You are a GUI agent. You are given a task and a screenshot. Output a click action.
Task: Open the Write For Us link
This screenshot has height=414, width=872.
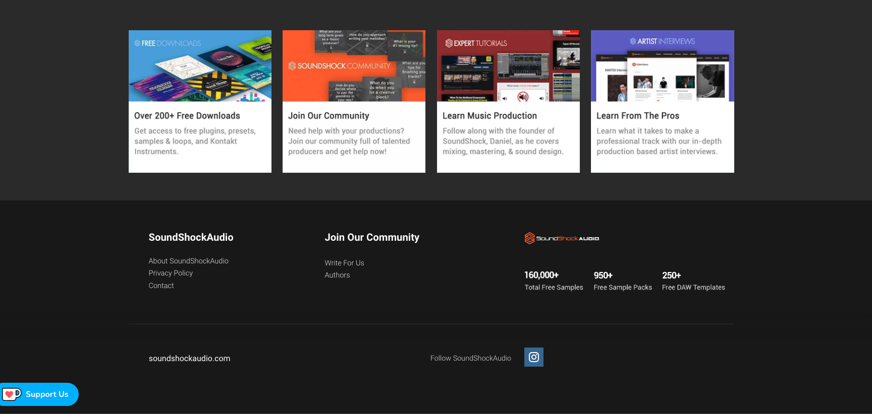coord(344,263)
